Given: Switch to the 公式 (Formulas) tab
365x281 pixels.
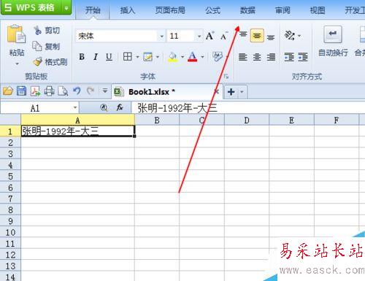Looking at the screenshot, I should click(212, 10).
